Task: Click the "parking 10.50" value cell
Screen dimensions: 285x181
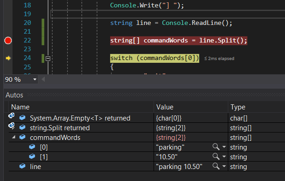Action: [x=191, y=166]
